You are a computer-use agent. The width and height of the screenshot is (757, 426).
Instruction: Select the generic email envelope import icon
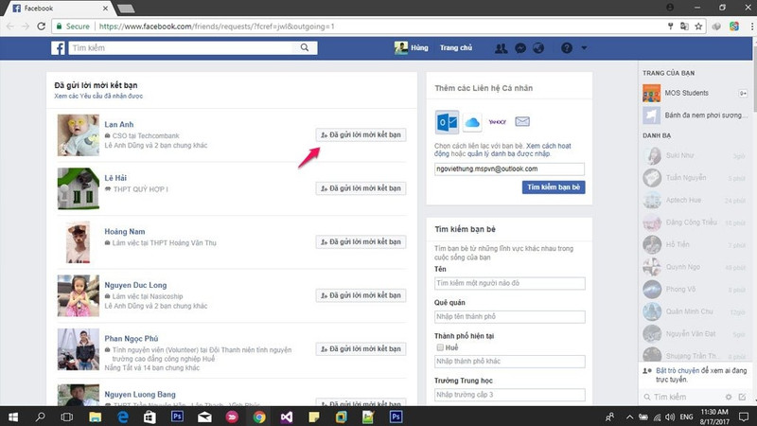(x=522, y=121)
